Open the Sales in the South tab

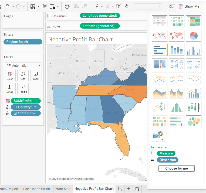coord(36,189)
